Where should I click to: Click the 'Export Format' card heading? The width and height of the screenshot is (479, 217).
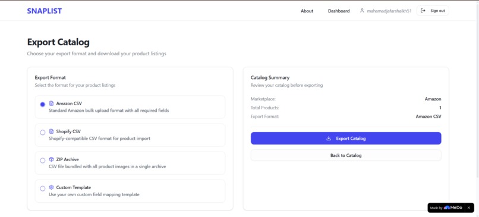click(50, 78)
